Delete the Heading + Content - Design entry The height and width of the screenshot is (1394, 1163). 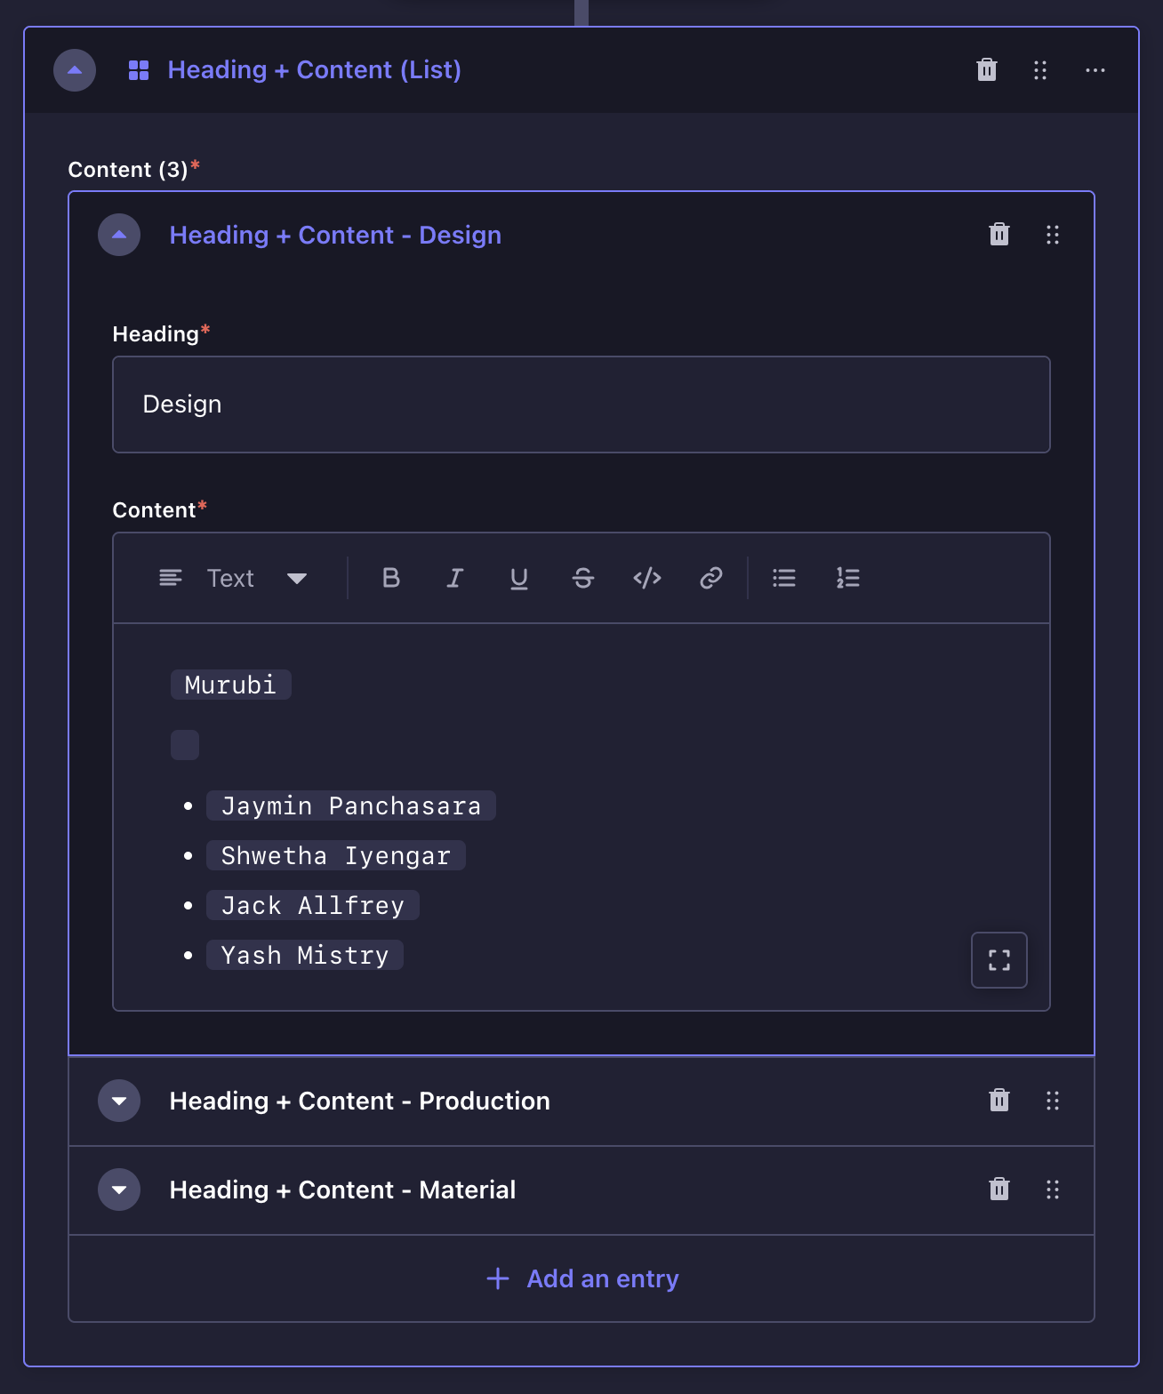(x=999, y=235)
